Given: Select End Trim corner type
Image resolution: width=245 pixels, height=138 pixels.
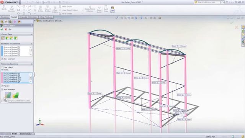Looking at the screenshot, I should [3, 38].
